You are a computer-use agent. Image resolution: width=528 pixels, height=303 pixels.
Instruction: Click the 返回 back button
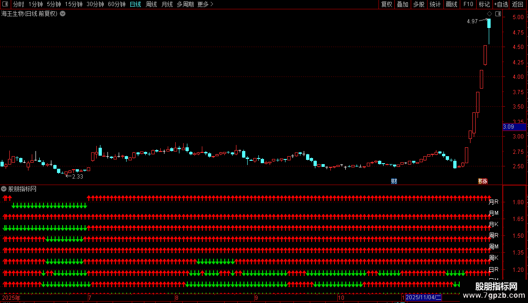coord(518,4)
